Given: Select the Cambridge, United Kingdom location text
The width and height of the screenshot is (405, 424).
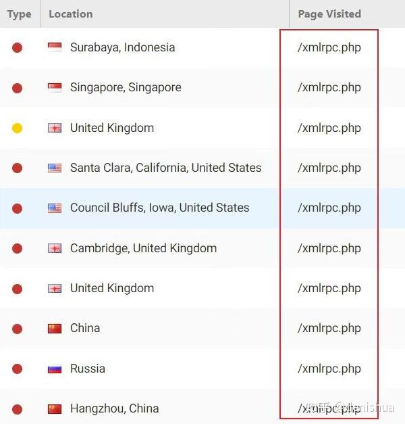Looking at the screenshot, I should (143, 248).
